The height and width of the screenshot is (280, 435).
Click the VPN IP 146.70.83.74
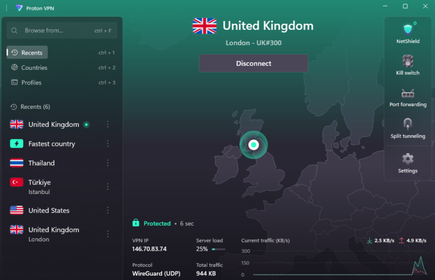149,249
